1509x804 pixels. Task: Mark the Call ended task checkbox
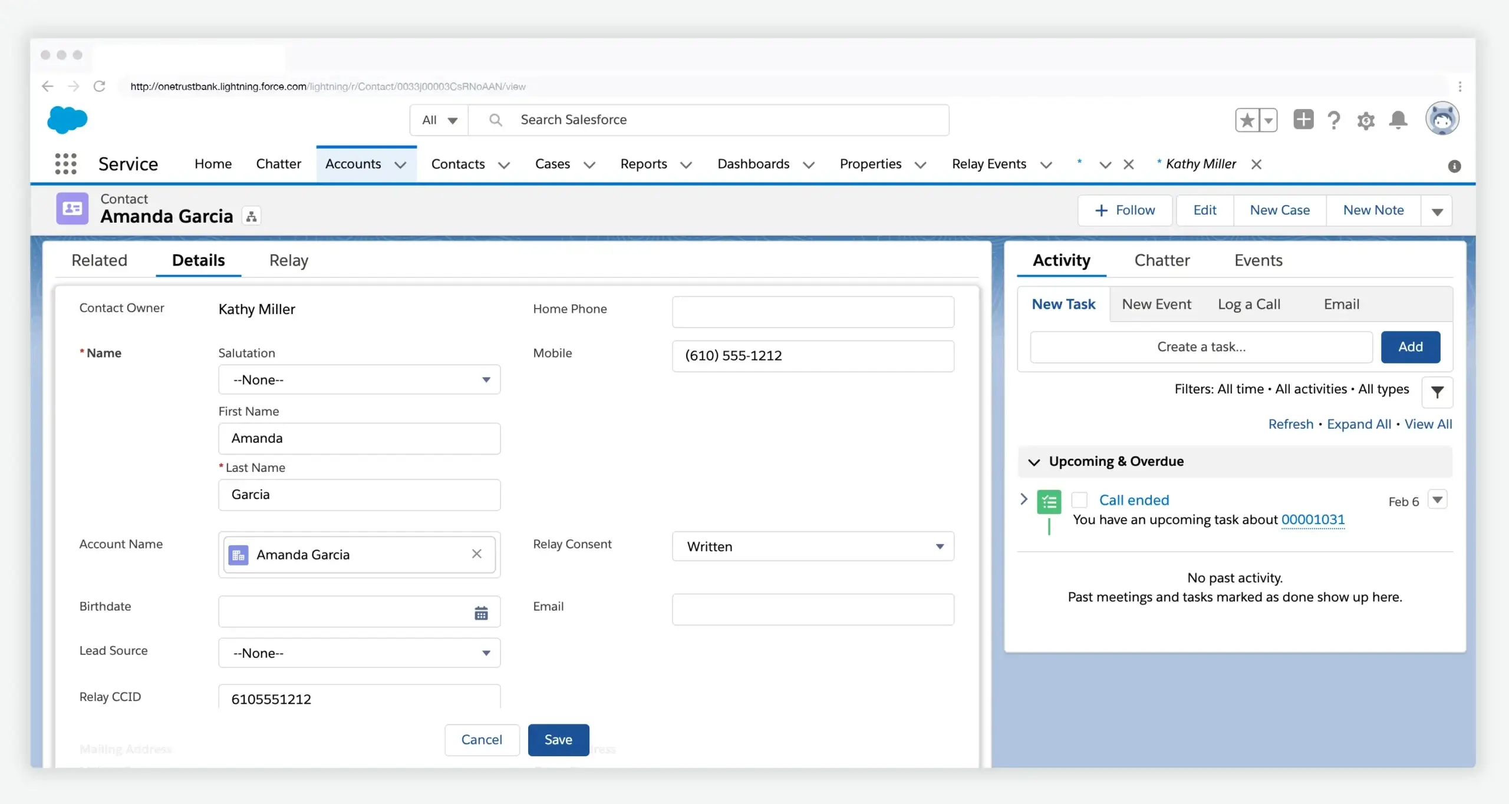pos(1079,500)
